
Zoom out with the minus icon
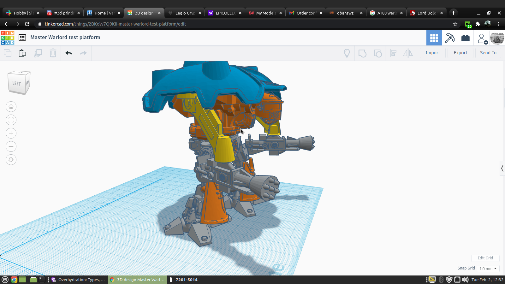[x=11, y=147]
